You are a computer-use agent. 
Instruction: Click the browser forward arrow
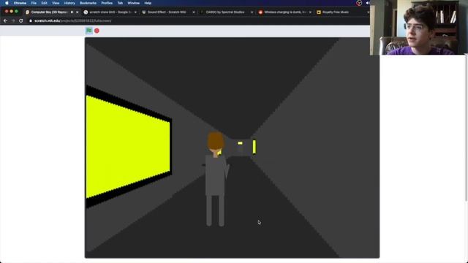point(13,21)
